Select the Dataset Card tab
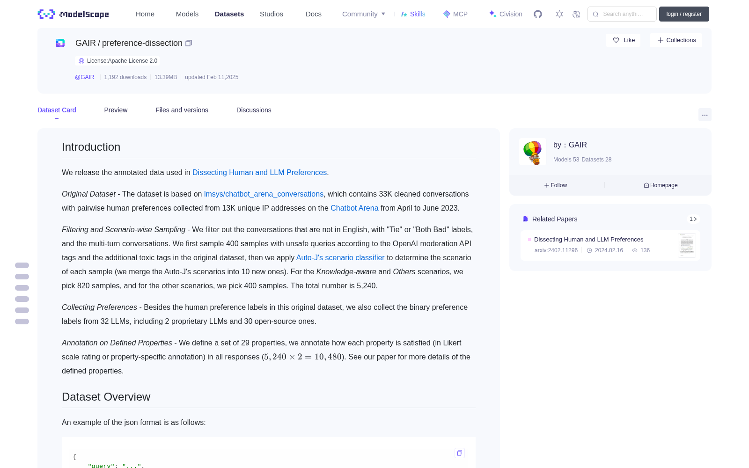Viewport: 749px width, 468px height. tap(57, 110)
